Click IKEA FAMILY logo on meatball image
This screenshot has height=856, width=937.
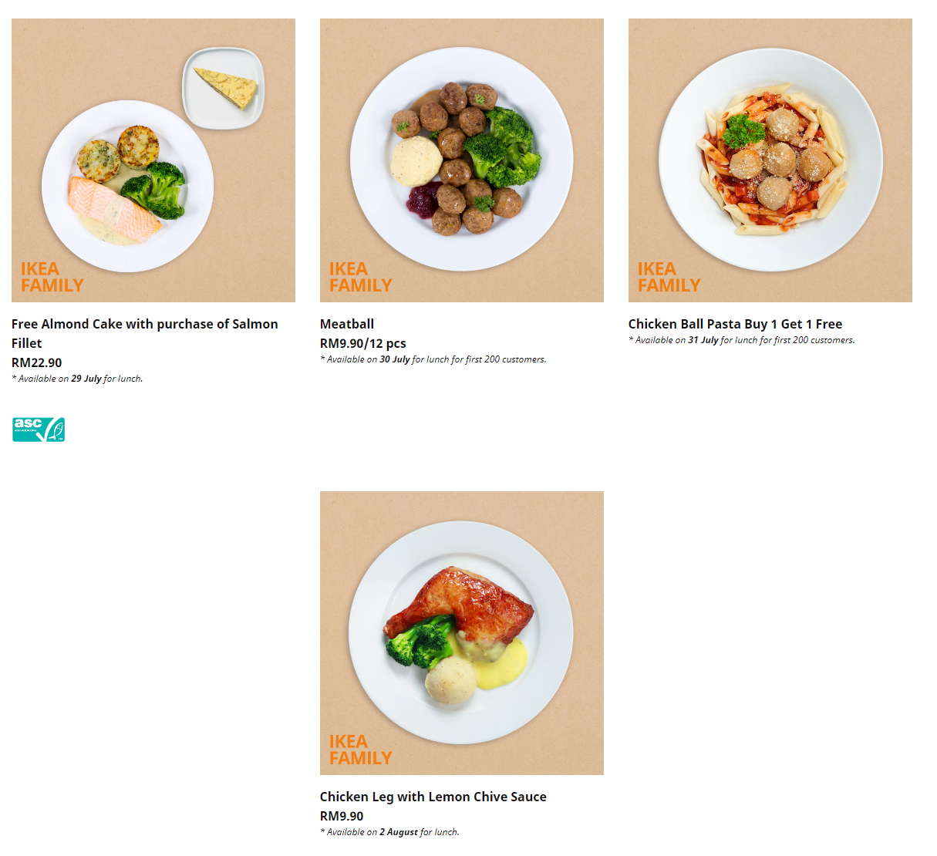[360, 277]
